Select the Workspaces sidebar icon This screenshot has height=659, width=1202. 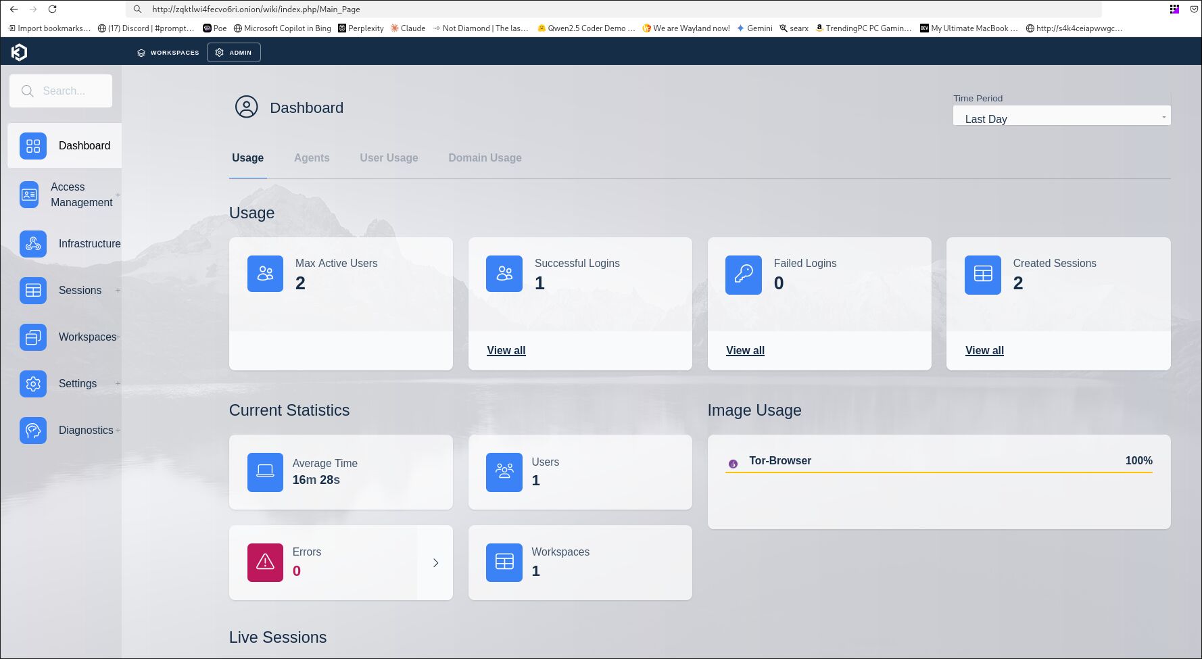tap(33, 337)
